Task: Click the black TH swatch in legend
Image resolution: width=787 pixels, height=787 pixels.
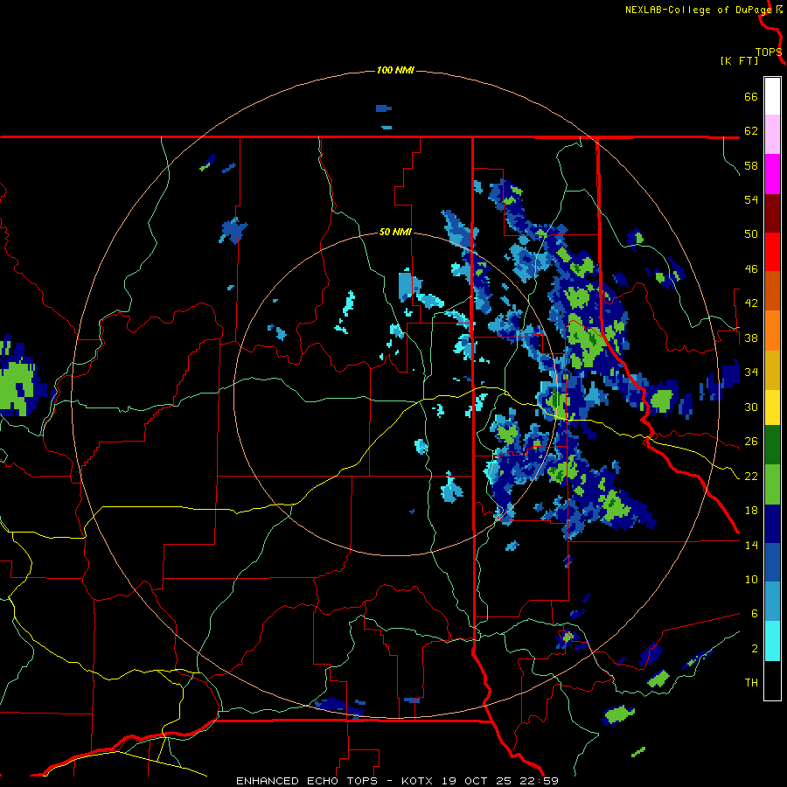Action: [x=772, y=680]
